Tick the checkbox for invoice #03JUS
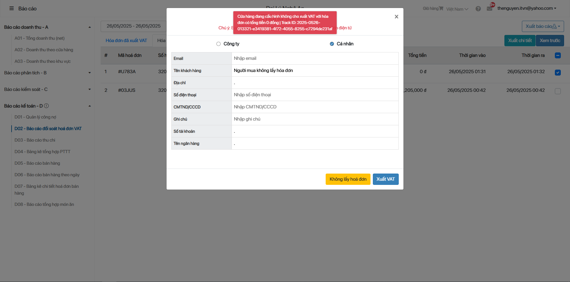The image size is (570, 282). (558, 91)
